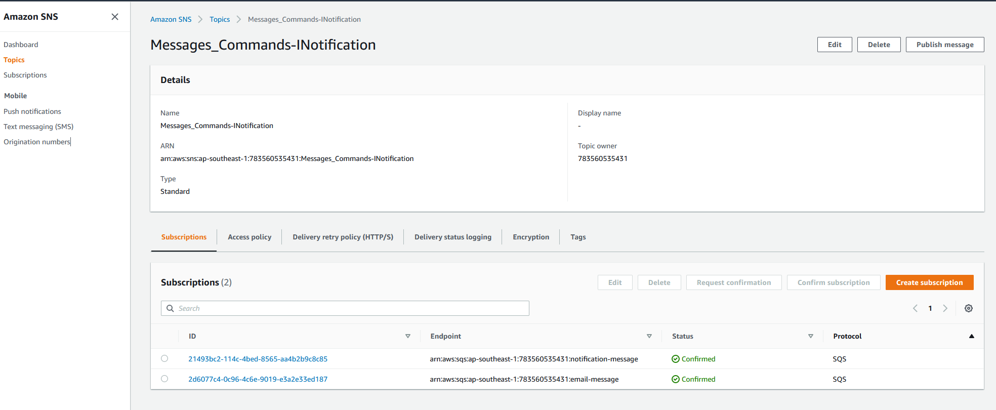This screenshot has width=996, height=410.
Task: Open subscription 2d6077c4-0c96-4c6e-9019-e3a2e33ed187
Action: 258,379
